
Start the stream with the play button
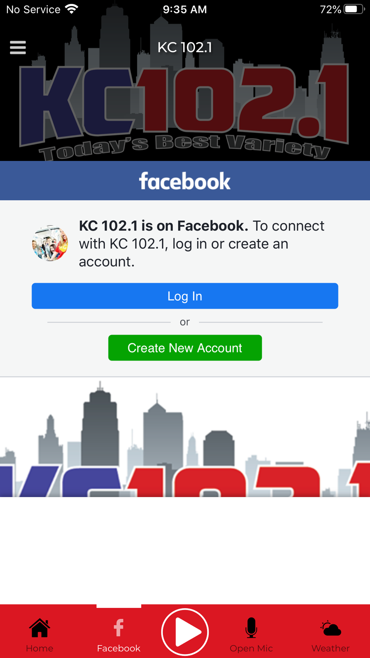pyautogui.click(x=185, y=632)
